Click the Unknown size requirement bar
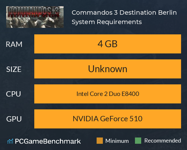The width and height of the screenshot is (187, 150). click(108, 69)
